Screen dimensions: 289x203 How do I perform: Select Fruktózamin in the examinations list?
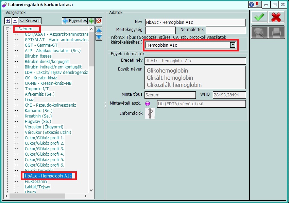(36, 182)
